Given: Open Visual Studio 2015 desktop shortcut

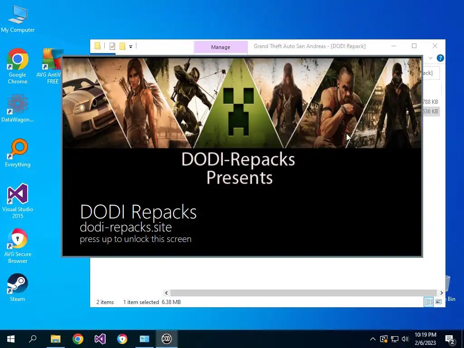Looking at the screenshot, I should [x=18, y=201].
